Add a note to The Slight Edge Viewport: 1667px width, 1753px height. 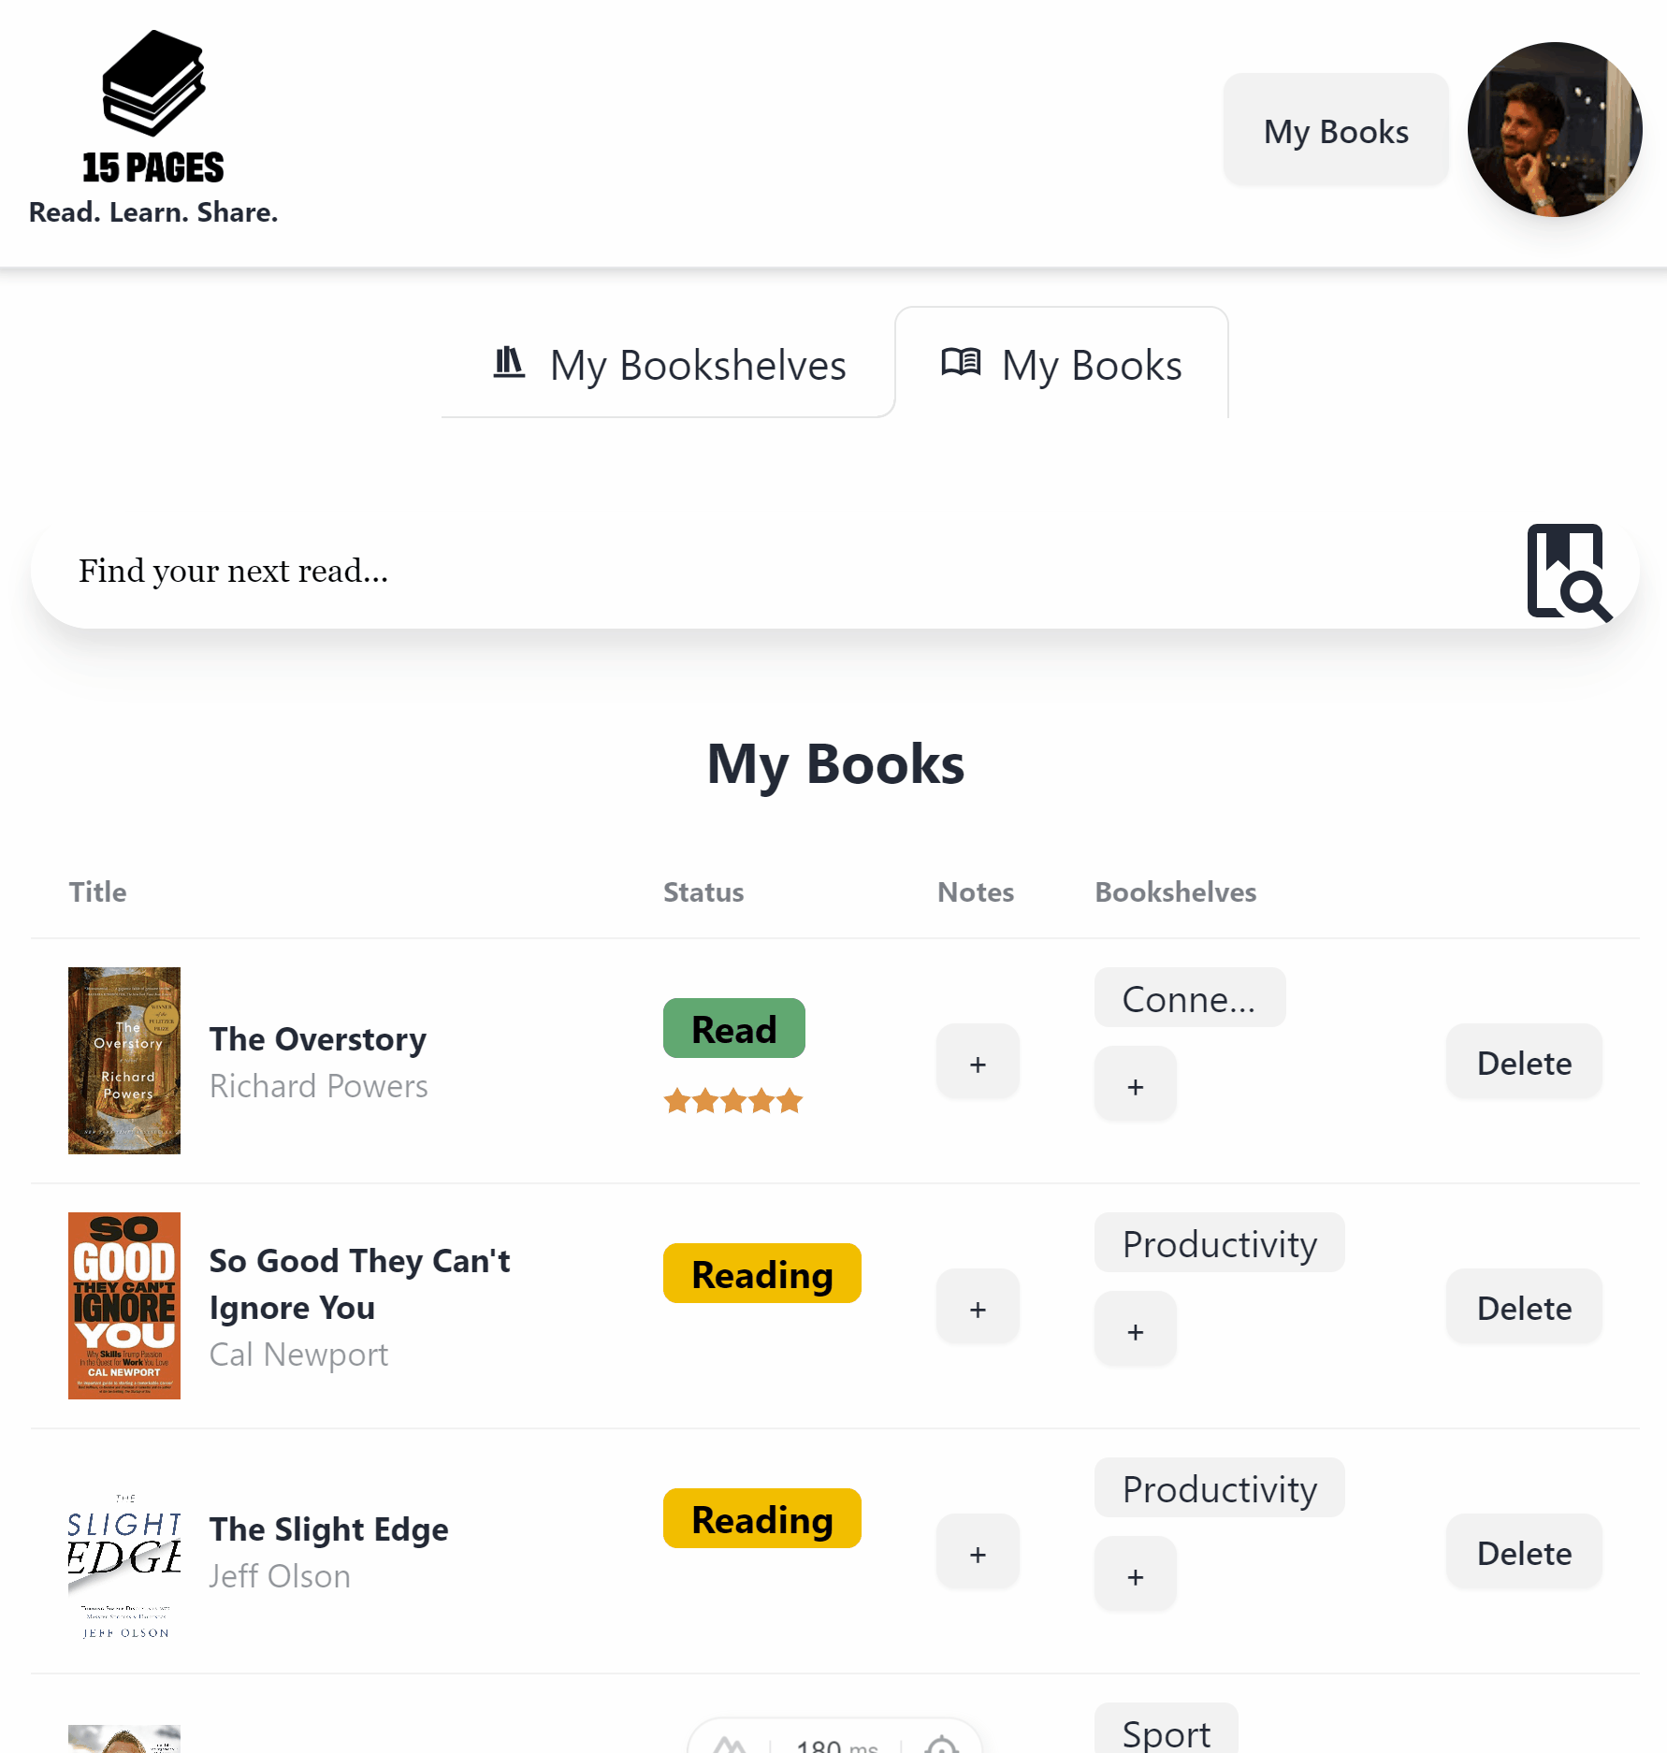978,1553
